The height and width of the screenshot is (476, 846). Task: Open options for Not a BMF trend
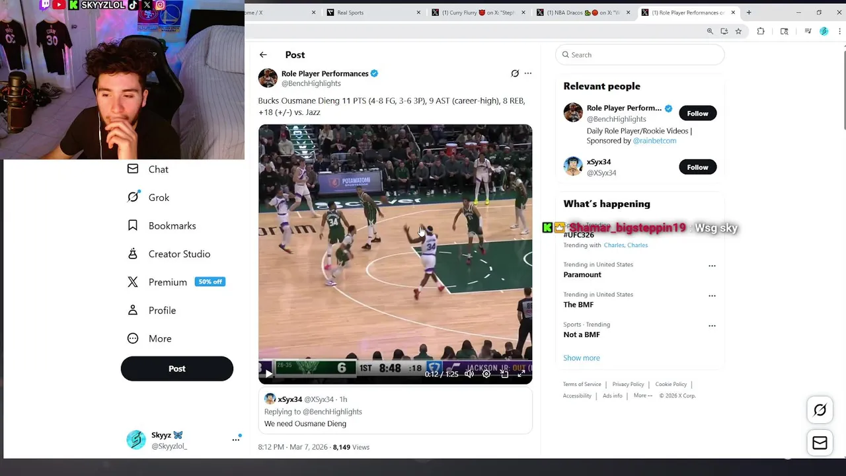coord(712,325)
